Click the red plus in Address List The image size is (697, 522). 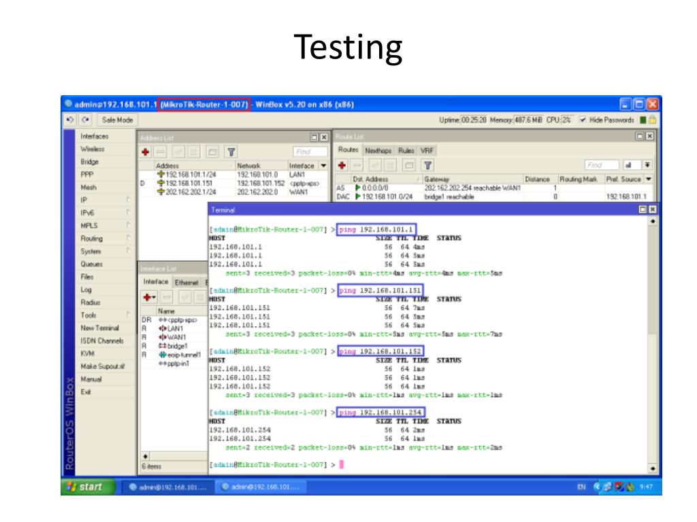146,152
